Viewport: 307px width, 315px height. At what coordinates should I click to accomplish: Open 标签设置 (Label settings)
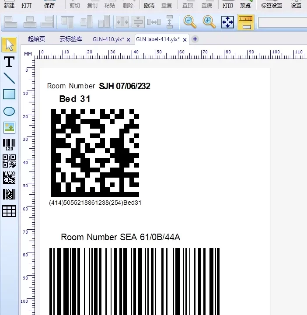tap(272, 5)
